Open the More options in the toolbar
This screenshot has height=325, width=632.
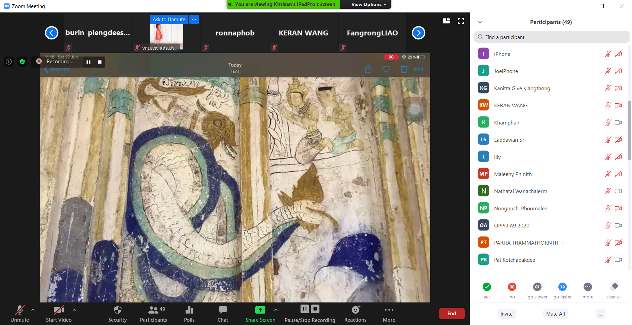pos(389,314)
